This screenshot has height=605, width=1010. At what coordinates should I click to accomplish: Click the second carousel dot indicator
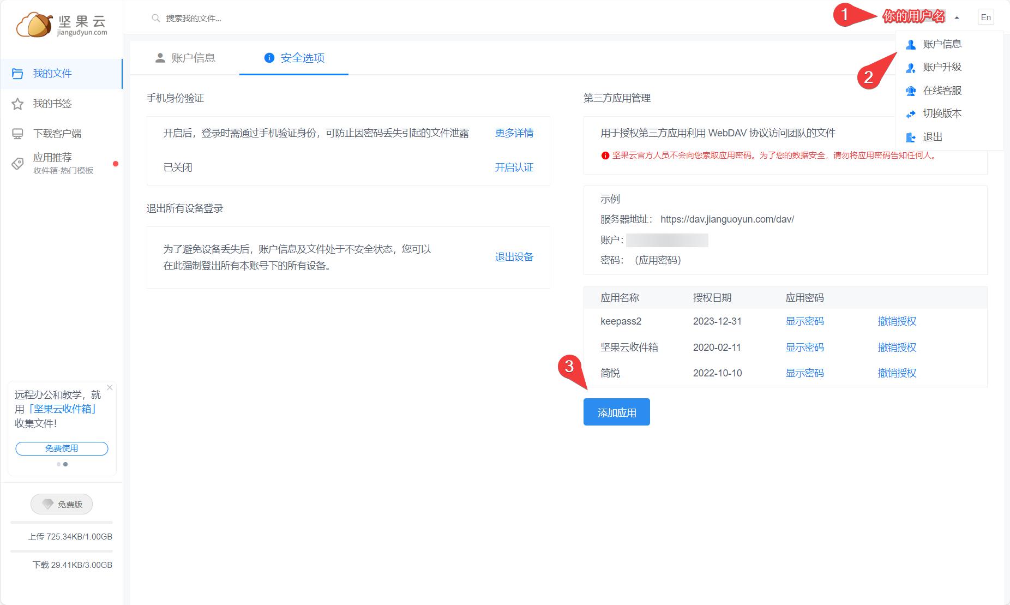67,465
